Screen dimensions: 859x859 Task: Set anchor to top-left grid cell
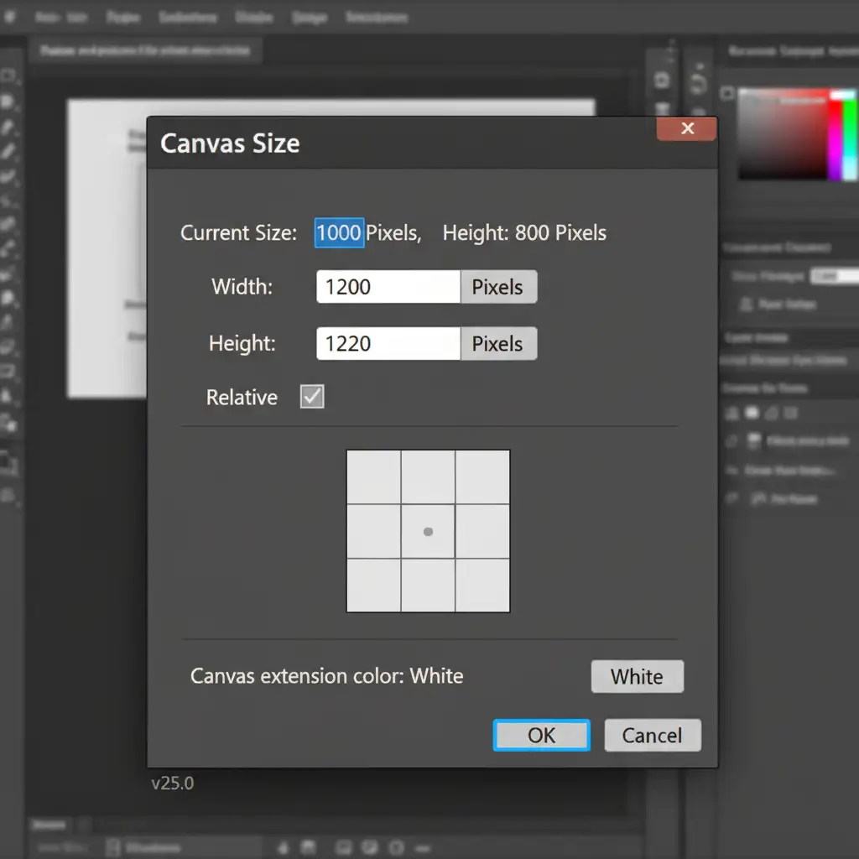pyautogui.click(x=373, y=476)
